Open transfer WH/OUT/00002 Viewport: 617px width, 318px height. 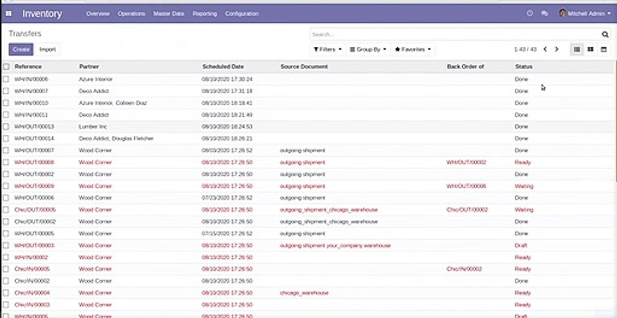tap(34, 174)
